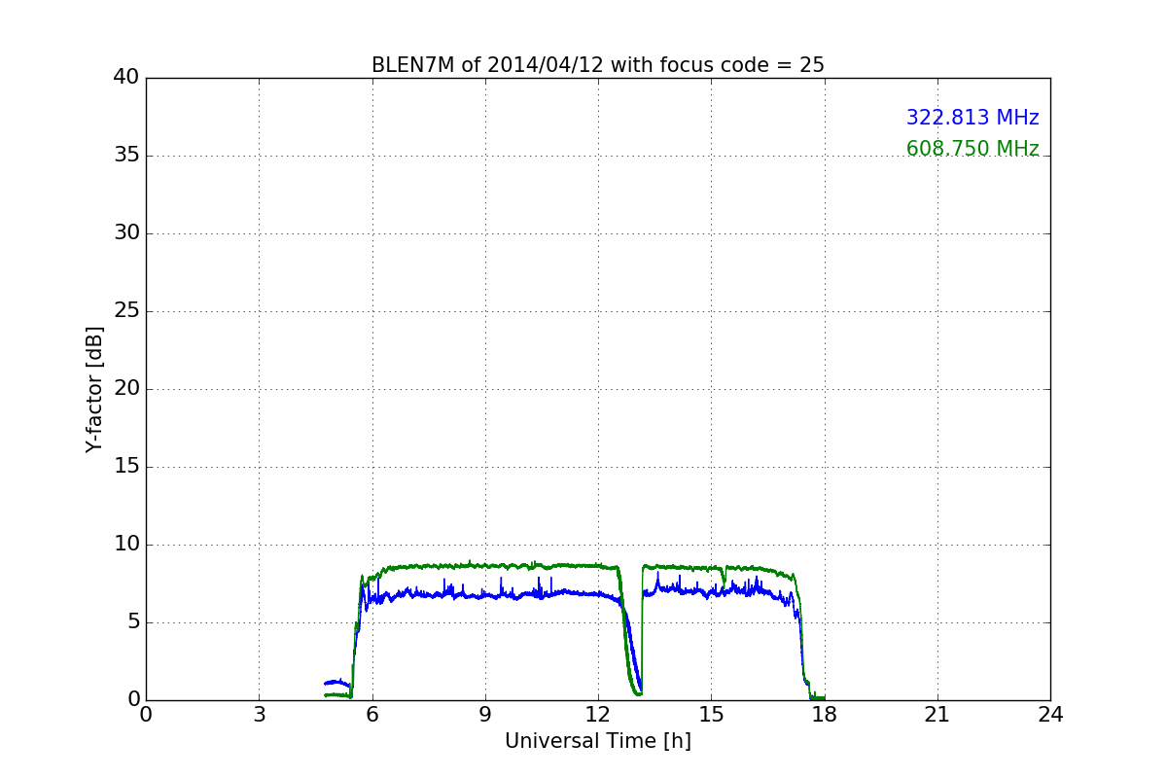The height and width of the screenshot is (778, 1167).
Task: Click x-axis tick label '18'
Action: (x=825, y=715)
